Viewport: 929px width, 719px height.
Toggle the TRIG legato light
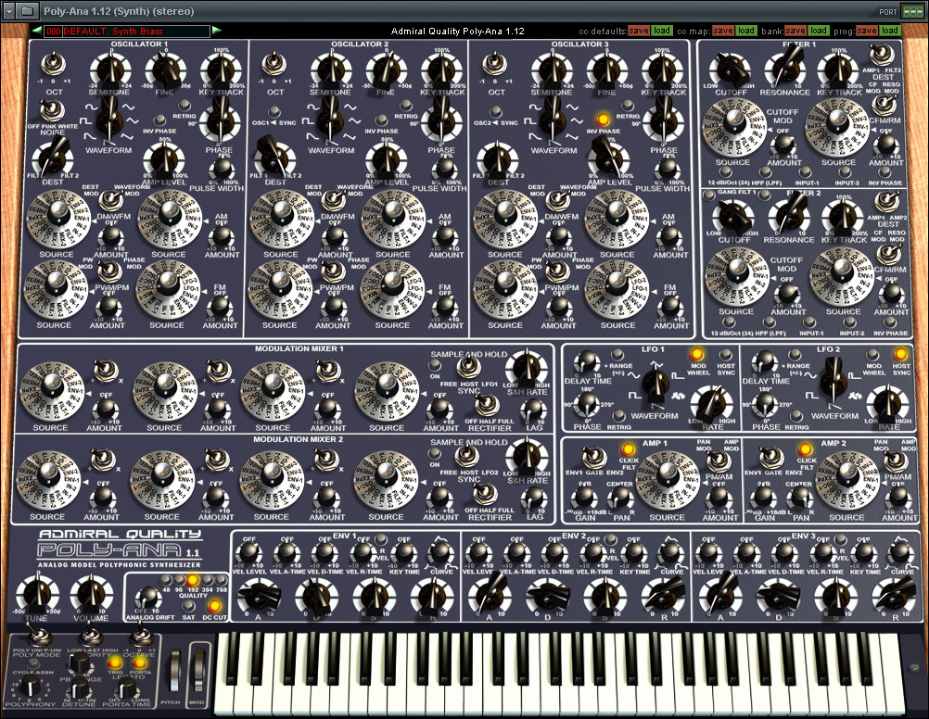[115, 663]
